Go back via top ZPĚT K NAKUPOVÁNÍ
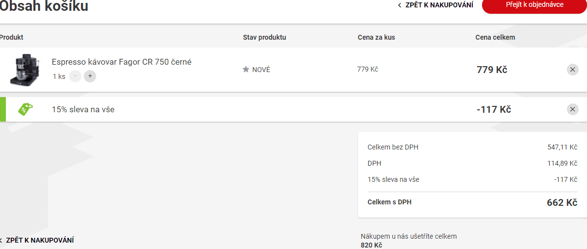 (x=435, y=5)
